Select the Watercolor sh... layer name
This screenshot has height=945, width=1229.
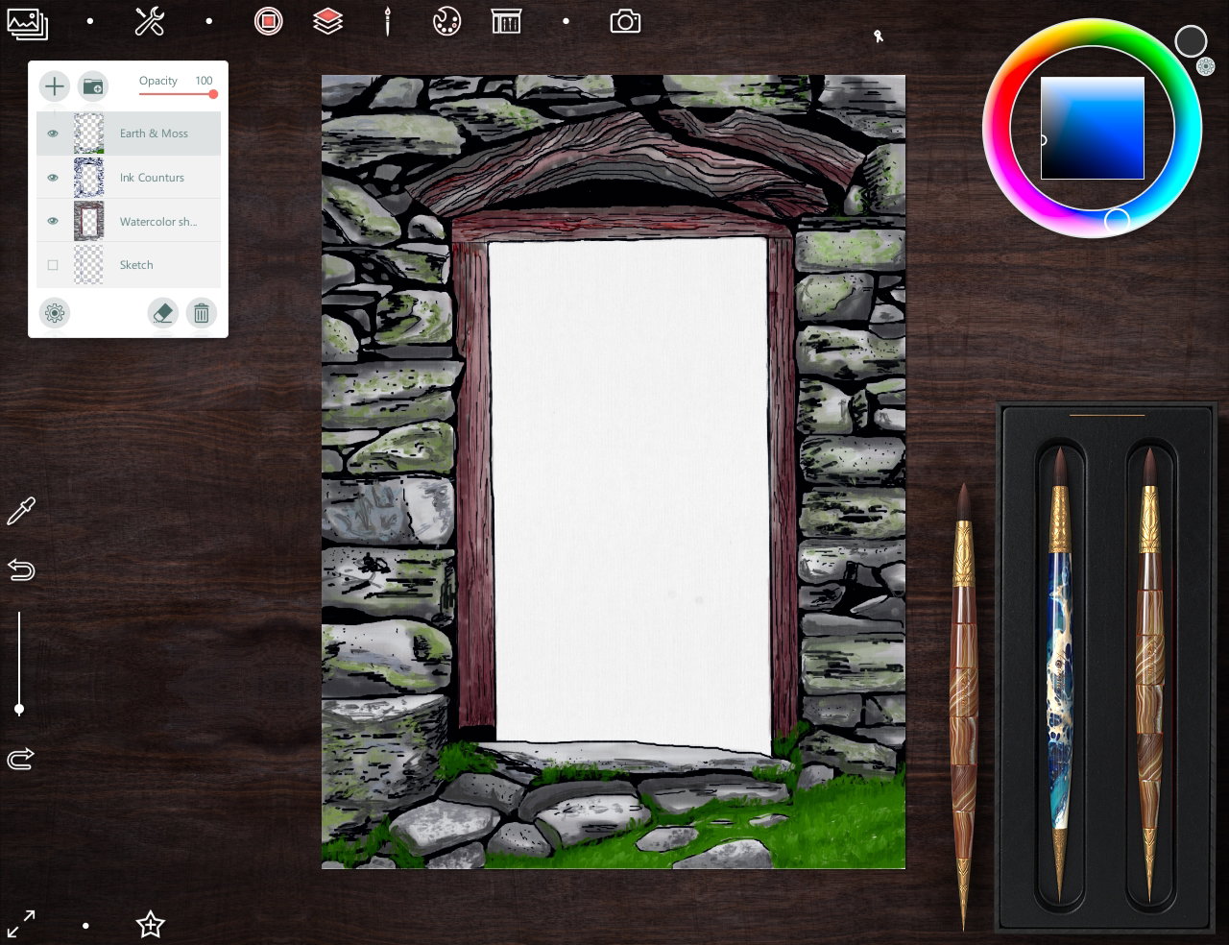tap(158, 222)
